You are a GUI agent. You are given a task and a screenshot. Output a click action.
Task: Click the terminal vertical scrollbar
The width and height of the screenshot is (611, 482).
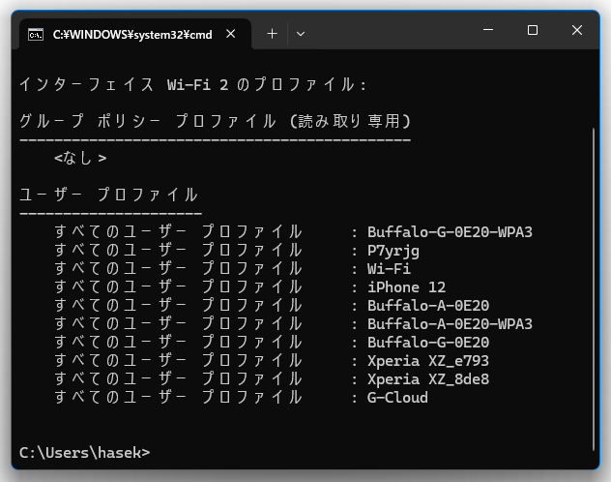594,288
